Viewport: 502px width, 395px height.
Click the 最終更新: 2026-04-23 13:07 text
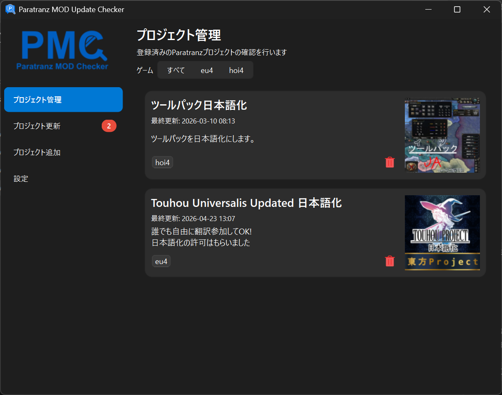coord(193,218)
